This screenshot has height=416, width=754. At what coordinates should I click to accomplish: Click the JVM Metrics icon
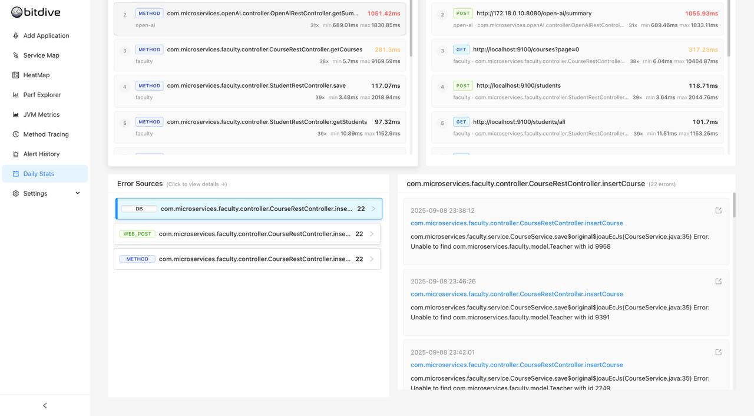(16, 115)
